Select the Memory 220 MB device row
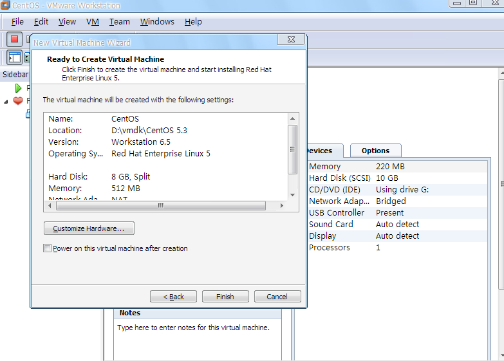This screenshot has height=361, width=504. click(397, 166)
